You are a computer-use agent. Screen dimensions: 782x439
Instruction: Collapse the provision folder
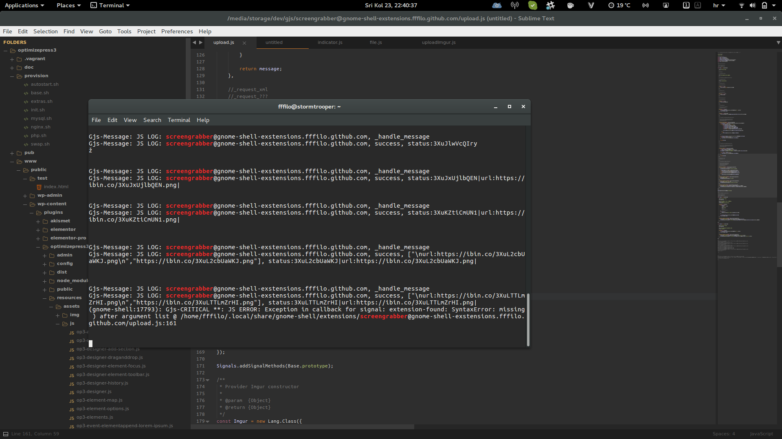point(12,76)
